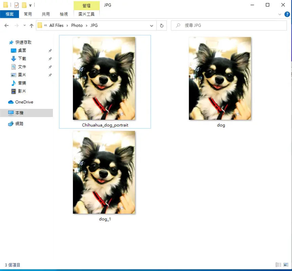The width and height of the screenshot is (292, 271).
Task: Open 影片 in the navigation pane
Action: (x=22, y=91)
